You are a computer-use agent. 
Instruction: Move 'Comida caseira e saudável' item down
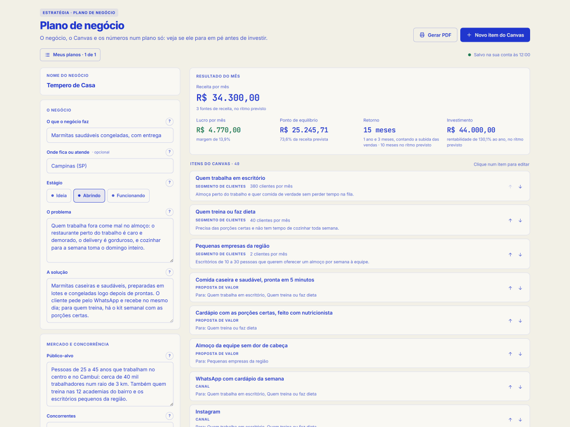pos(520,288)
